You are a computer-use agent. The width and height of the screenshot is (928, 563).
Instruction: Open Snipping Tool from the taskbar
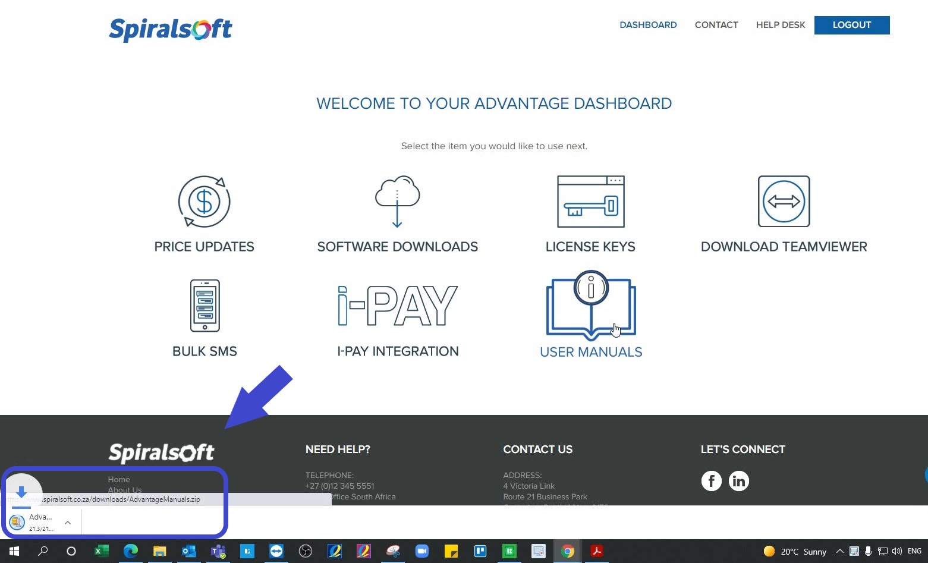(393, 551)
